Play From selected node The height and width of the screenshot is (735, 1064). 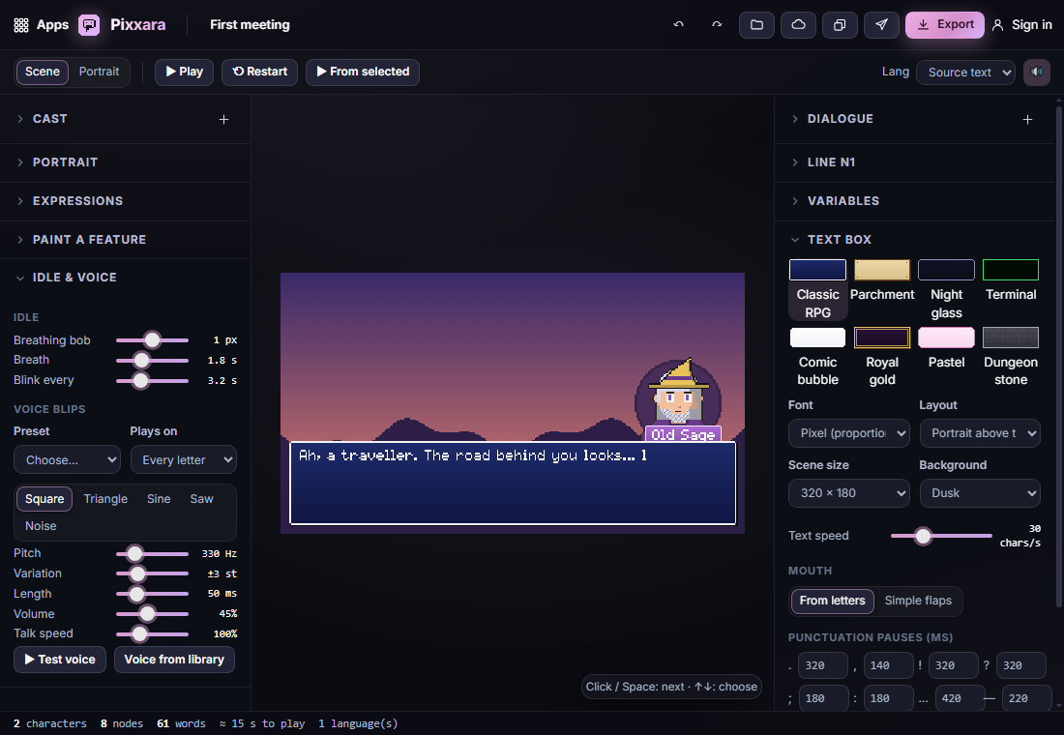tap(363, 72)
